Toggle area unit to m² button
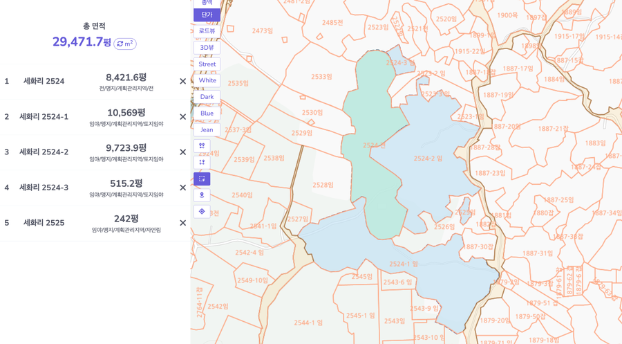The width and height of the screenshot is (622, 344). pyautogui.click(x=125, y=44)
